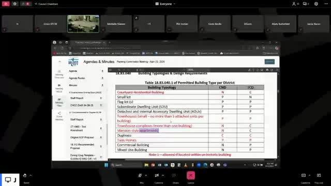Open File Explorer in the Windows taskbar

146,165
